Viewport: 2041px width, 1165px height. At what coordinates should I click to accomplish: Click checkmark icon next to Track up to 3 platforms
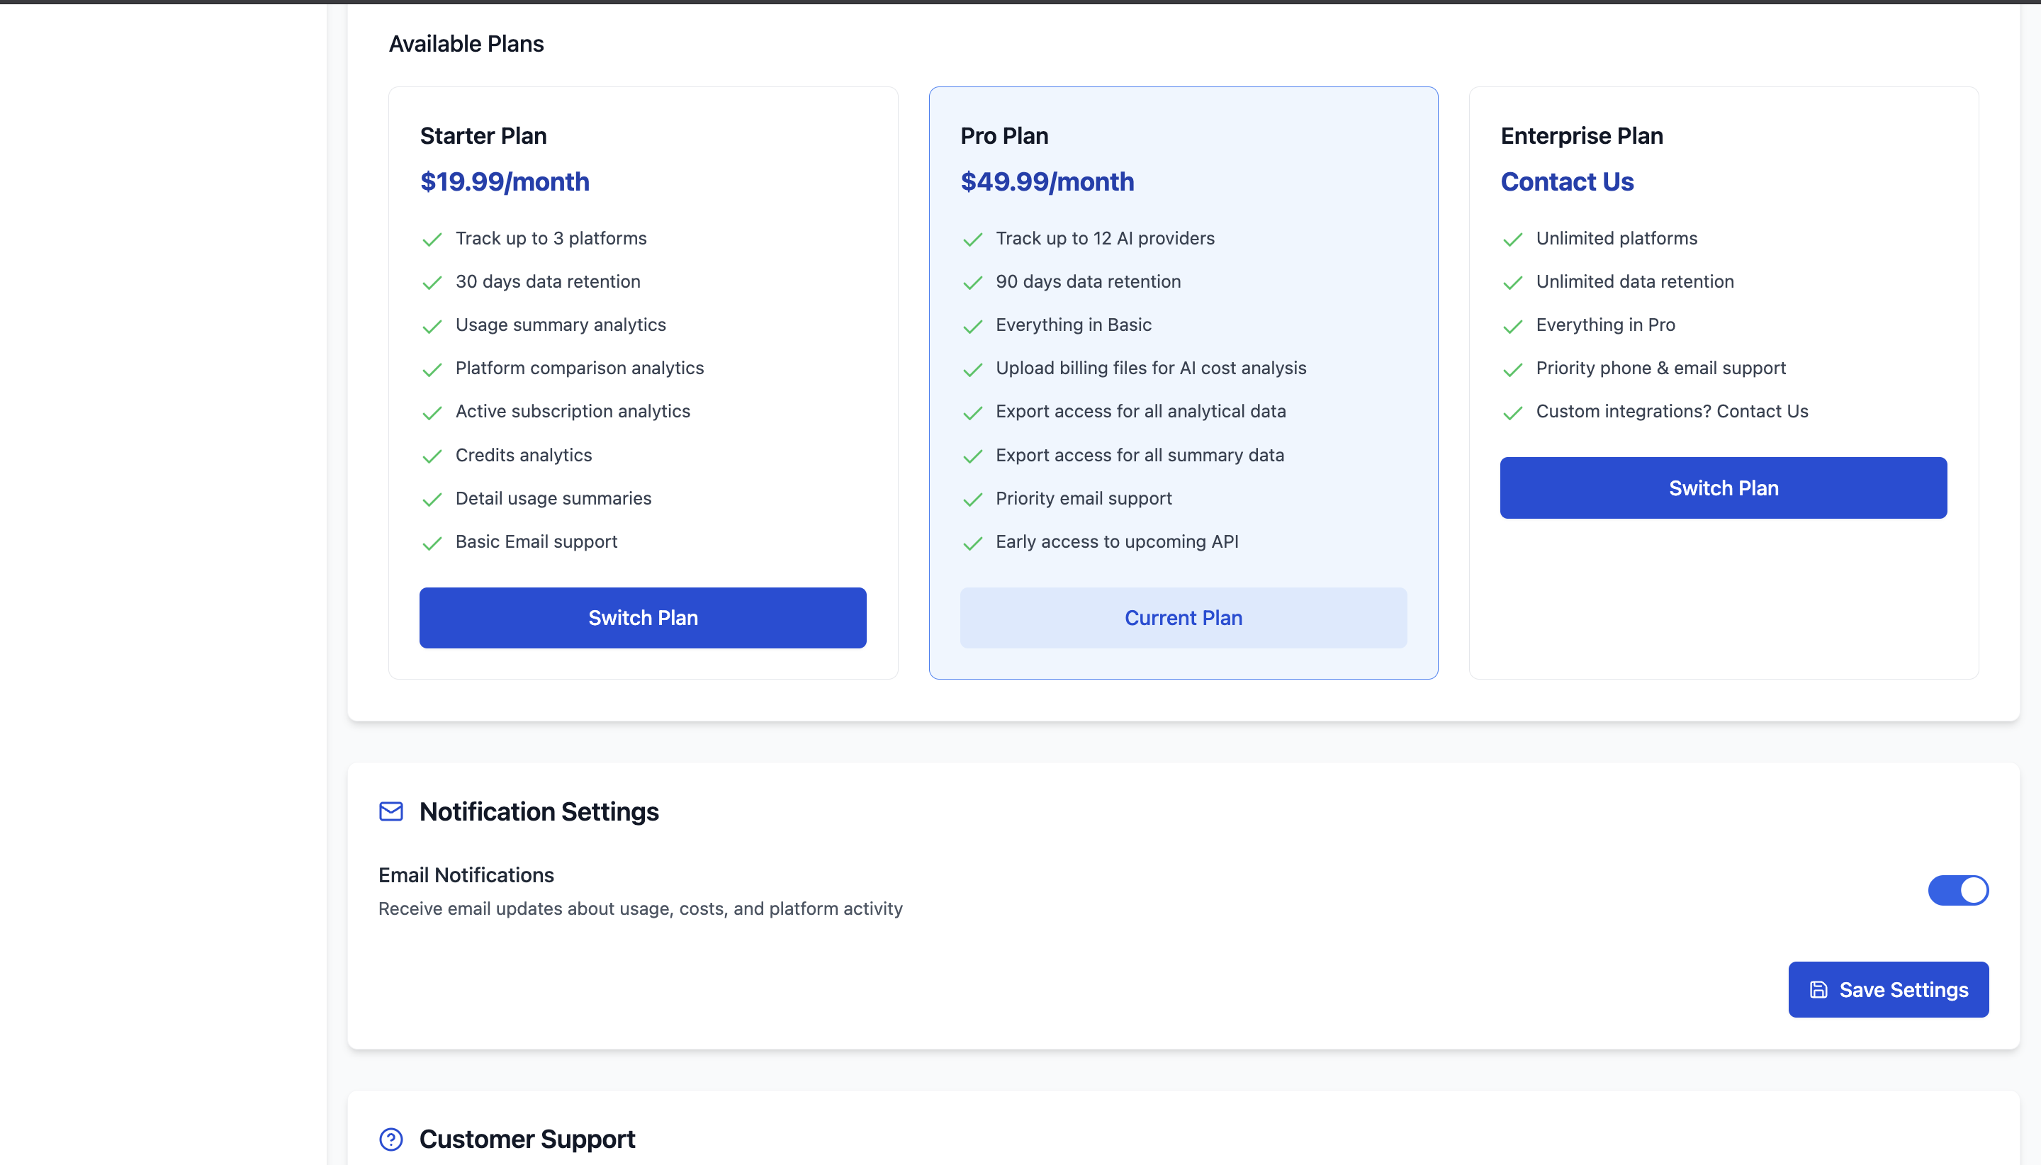[432, 240]
